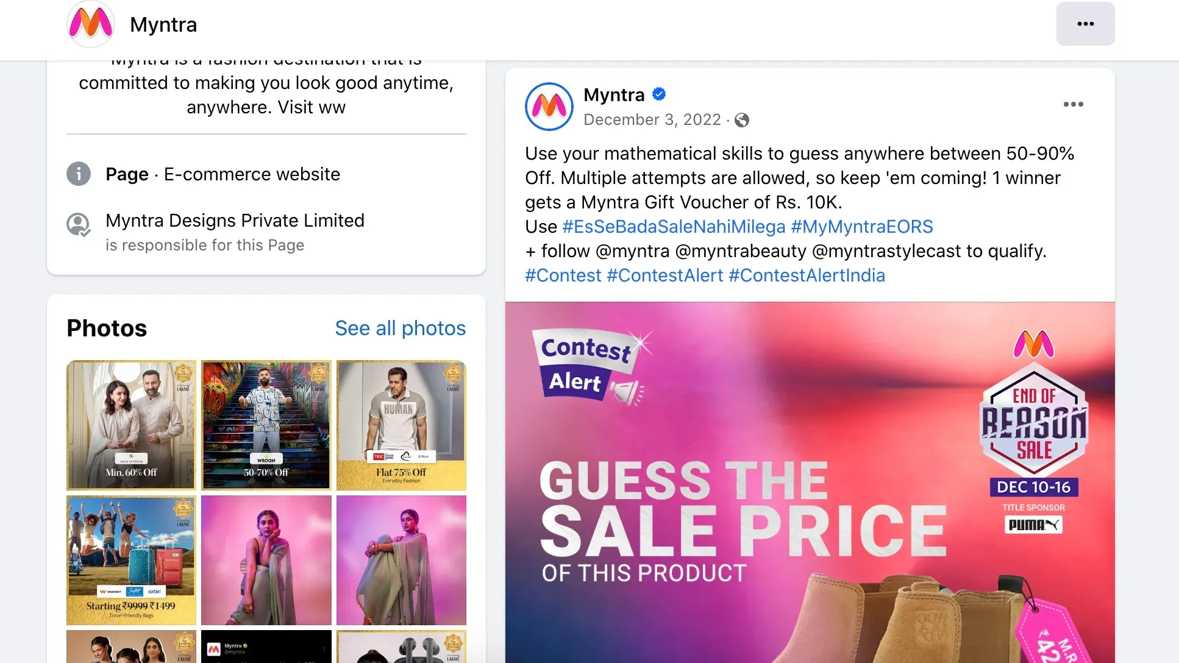Click the Myntra author name on post

tap(614, 95)
